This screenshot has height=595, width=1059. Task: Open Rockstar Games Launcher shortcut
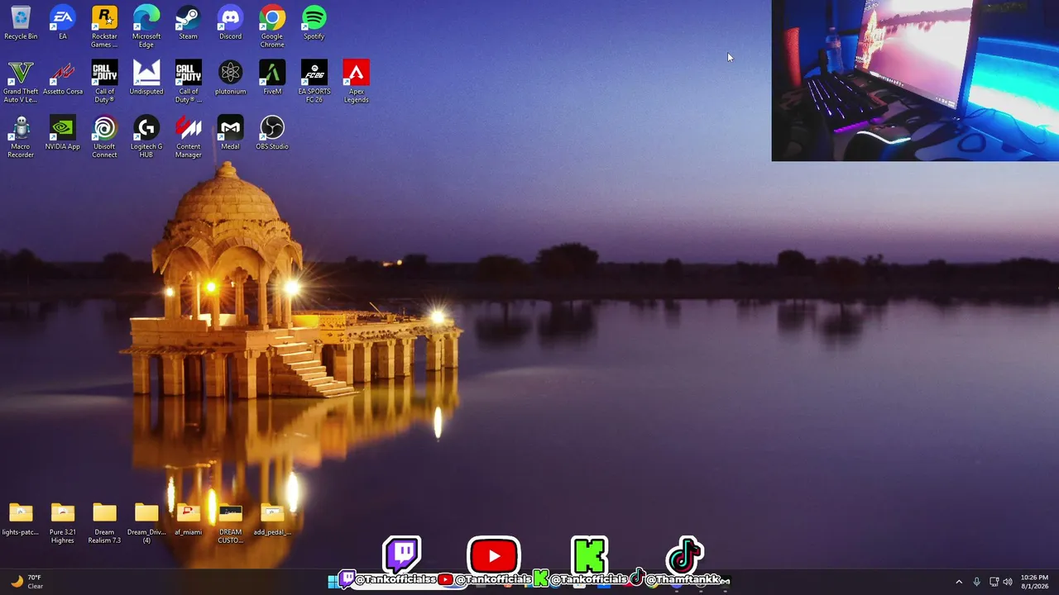click(x=104, y=26)
